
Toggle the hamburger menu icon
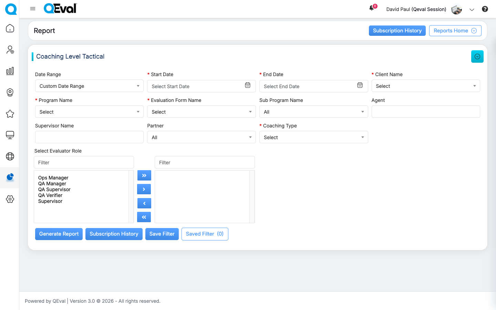click(x=33, y=9)
